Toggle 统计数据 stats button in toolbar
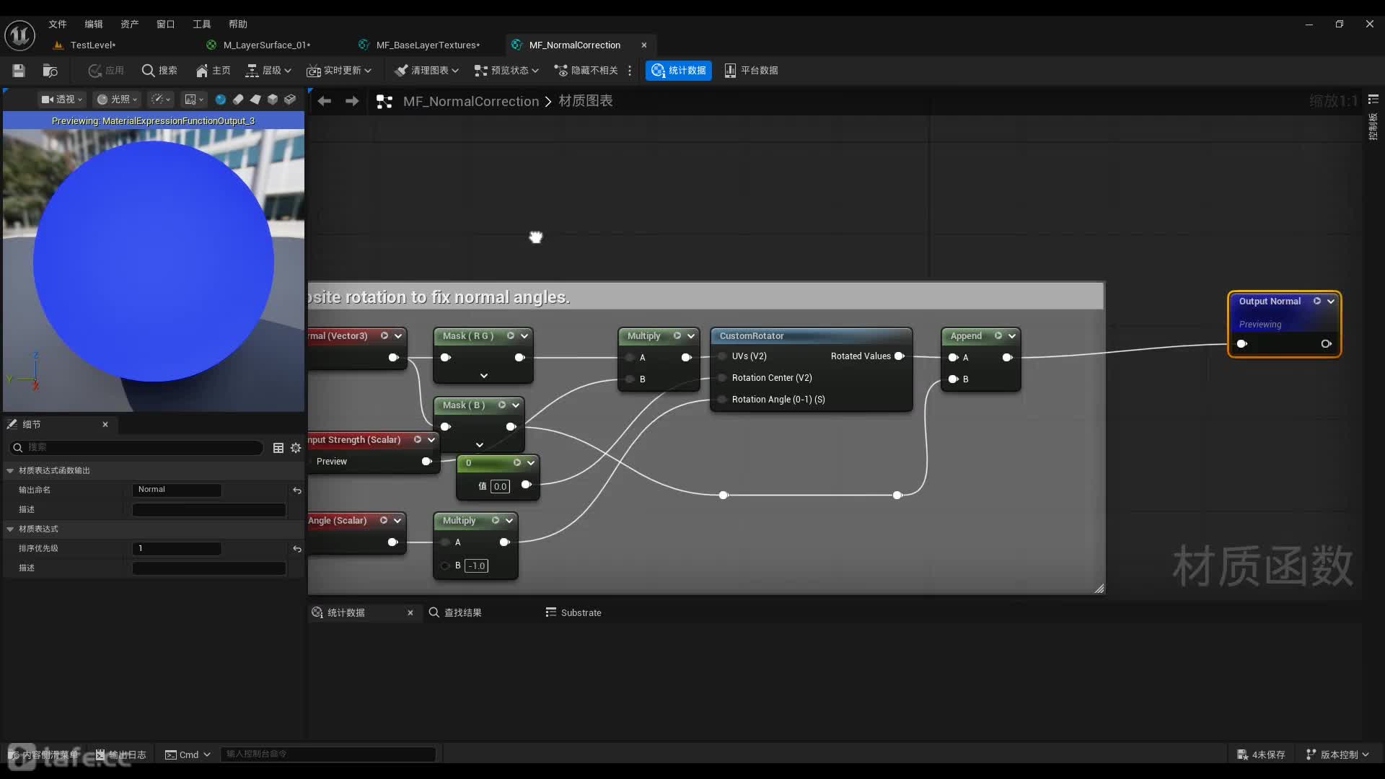This screenshot has width=1385, height=779. tap(678, 70)
